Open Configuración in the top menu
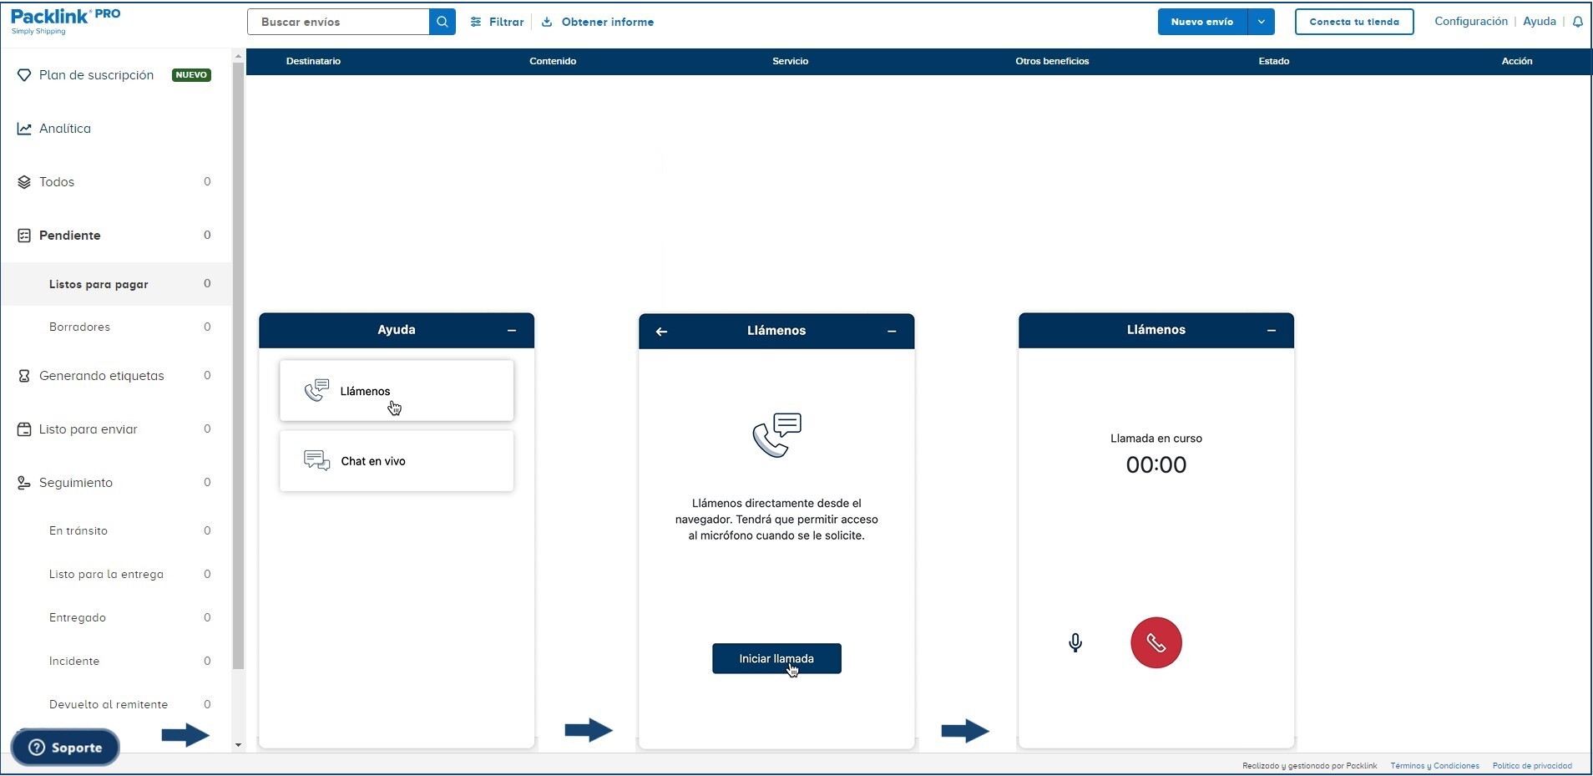 1469,21
